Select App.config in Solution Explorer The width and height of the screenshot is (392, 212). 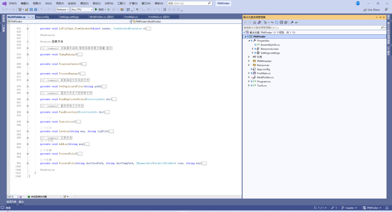pos(263,70)
